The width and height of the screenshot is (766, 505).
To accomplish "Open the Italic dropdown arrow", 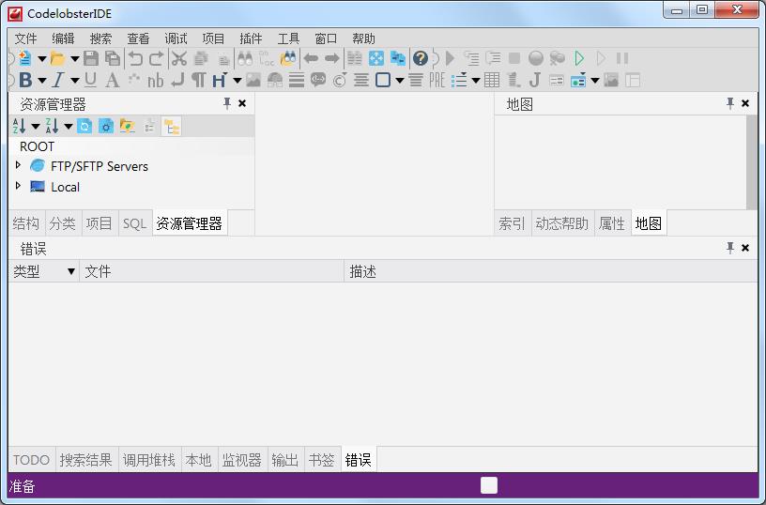I will [75, 81].
